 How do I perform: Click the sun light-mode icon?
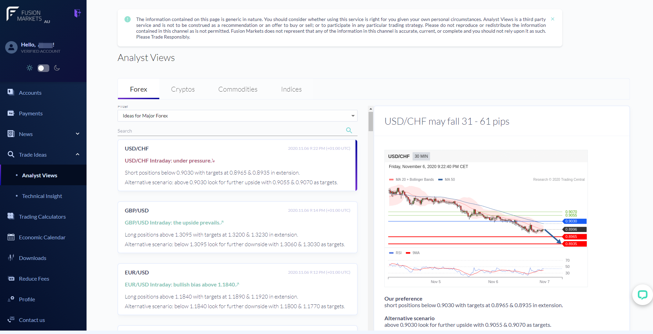[x=30, y=68]
